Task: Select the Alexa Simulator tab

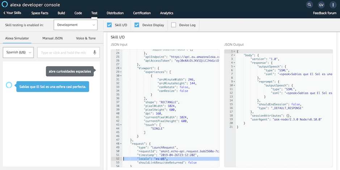Action: point(17,38)
